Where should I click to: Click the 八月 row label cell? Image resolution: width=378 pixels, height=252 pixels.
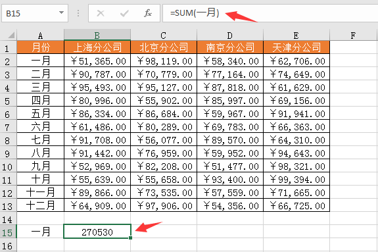(x=41, y=153)
